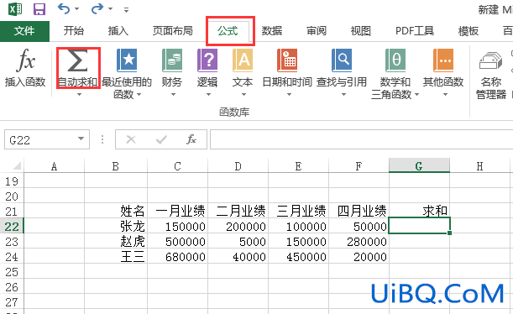
Task: Switch to the 页面布局 tab
Action: (172, 31)
